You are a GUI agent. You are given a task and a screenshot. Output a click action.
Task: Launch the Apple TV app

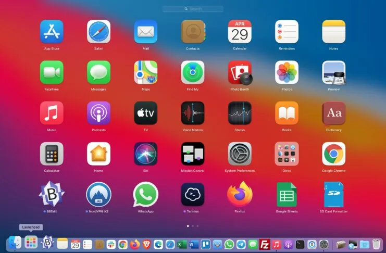(x=146, y=113)
